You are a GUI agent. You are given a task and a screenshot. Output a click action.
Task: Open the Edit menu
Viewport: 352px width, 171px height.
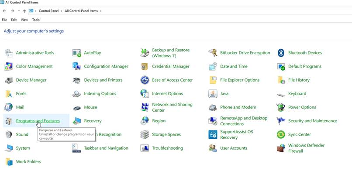click(14, 20)
